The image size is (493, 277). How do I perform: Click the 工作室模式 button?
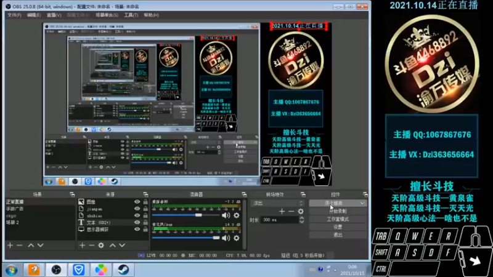[338, 219]
